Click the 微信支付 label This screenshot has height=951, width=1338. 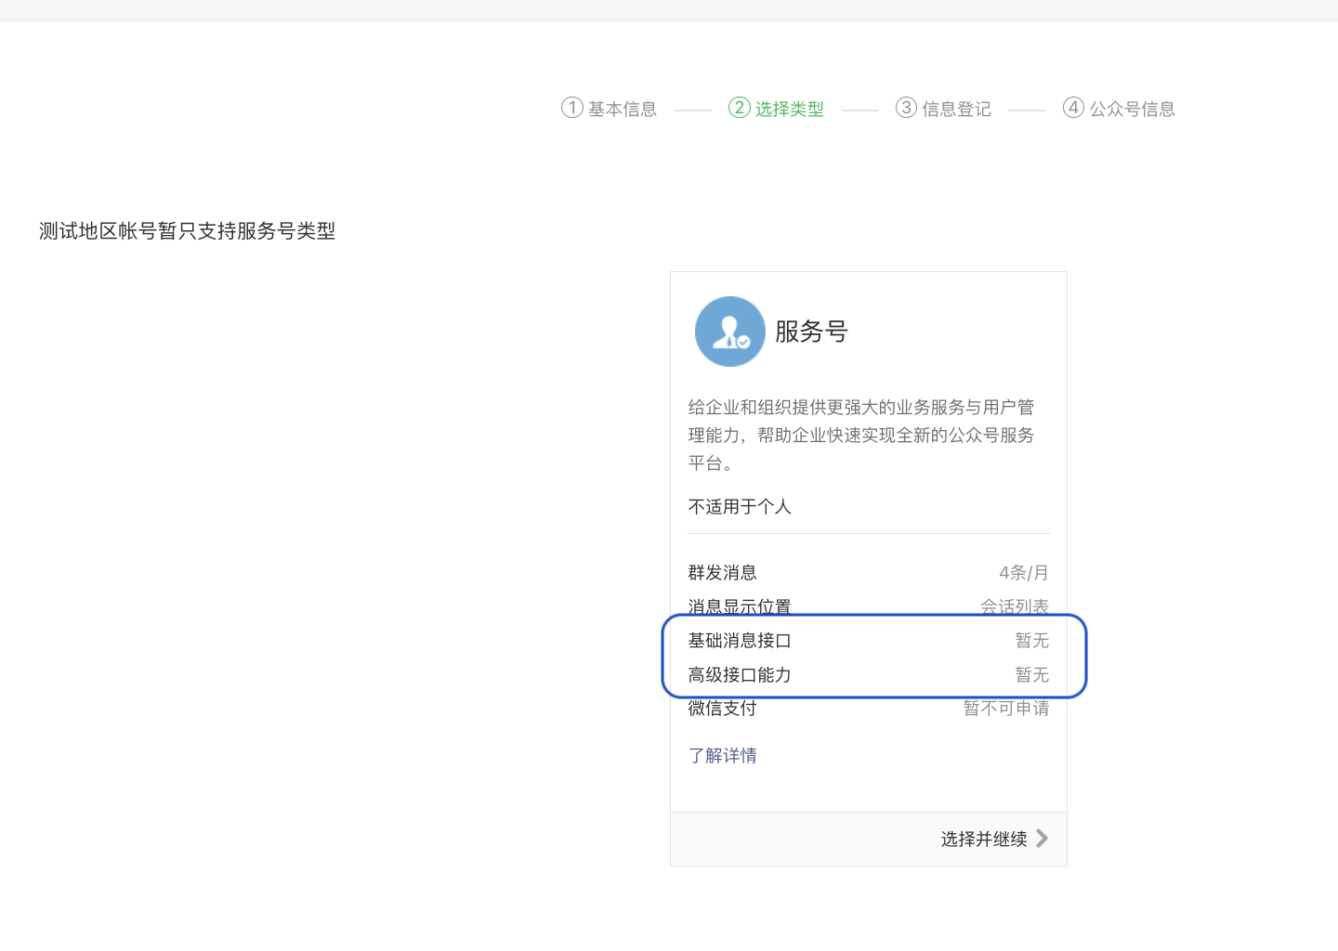point(722,709)
